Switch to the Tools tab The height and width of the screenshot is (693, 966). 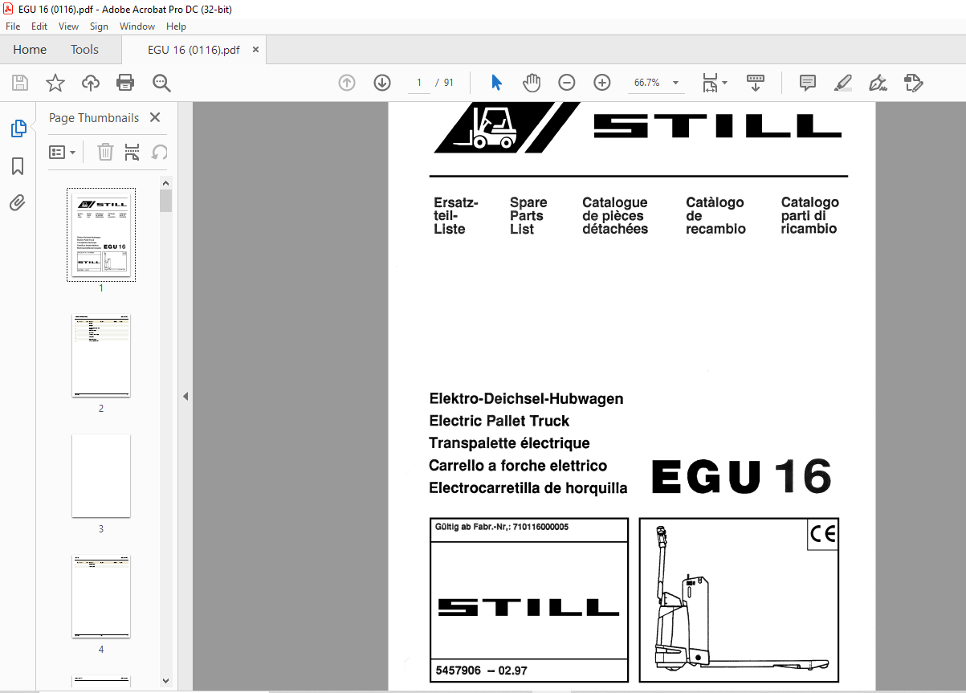[x=84, y=50]
